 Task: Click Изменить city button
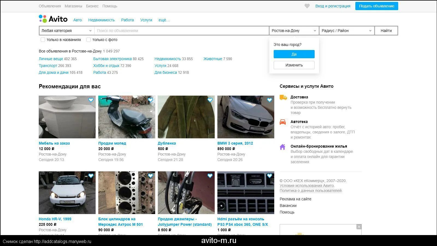[294, 65]
